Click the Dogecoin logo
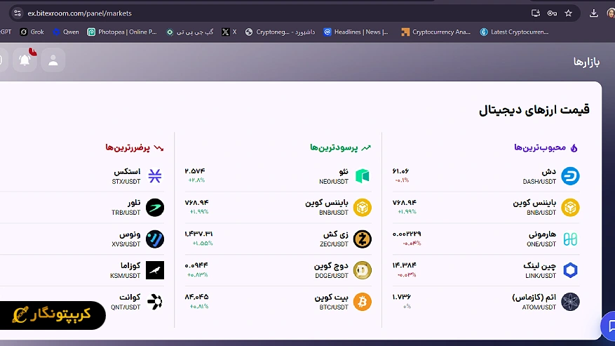Screen dimensions: 615x346 (x=363, y=270)
